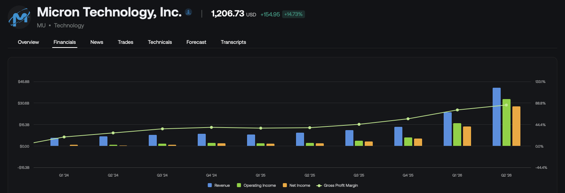Click the Q4 '24 Gross Profit Margin point
This screenshot has height=193, width=565.
tap(211, 127)
